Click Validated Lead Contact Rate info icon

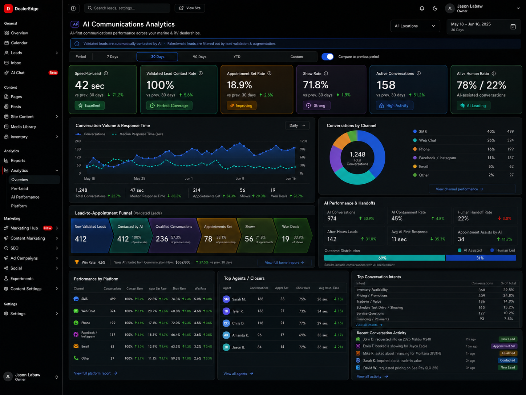point(201,73)
